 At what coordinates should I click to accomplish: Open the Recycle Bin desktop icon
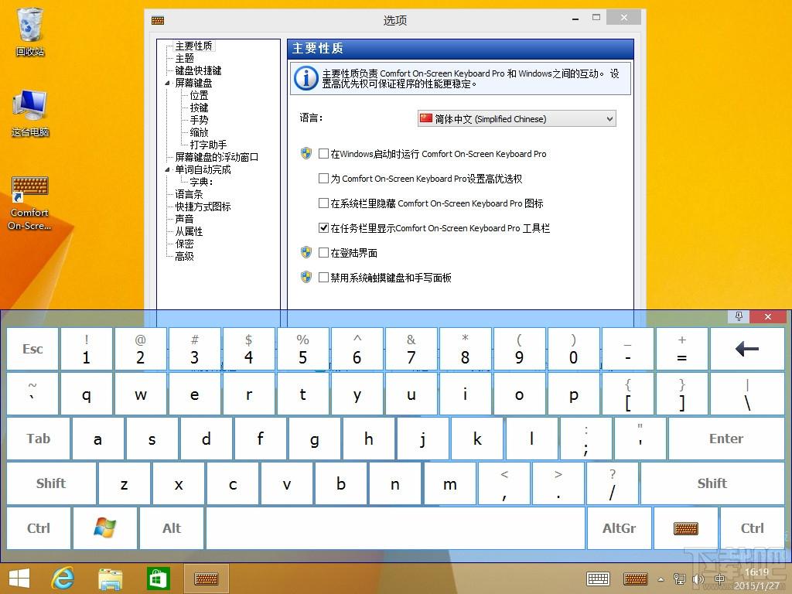tap(30, 31)
